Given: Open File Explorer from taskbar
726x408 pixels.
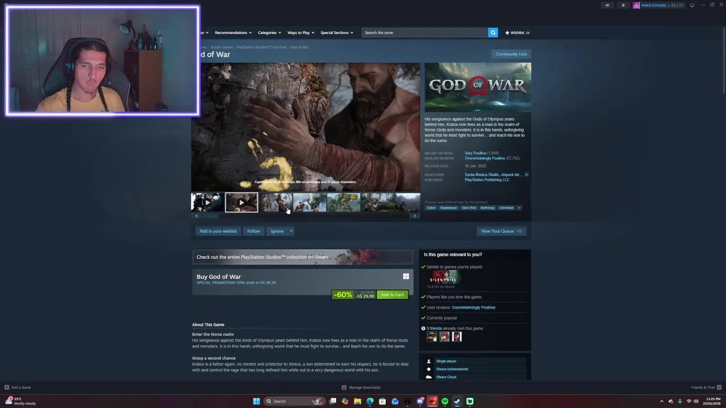Looking at the screenshot, I should click(357, 401).
